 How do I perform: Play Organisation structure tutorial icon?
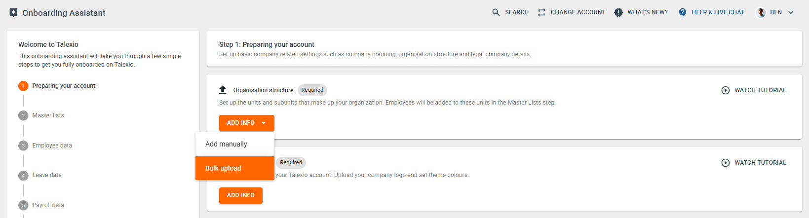pyautogui.click(x=726, y=90)
